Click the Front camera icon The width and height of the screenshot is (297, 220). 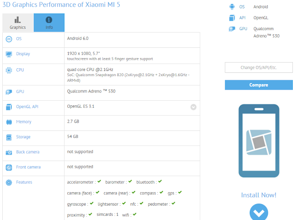[9, 168]
